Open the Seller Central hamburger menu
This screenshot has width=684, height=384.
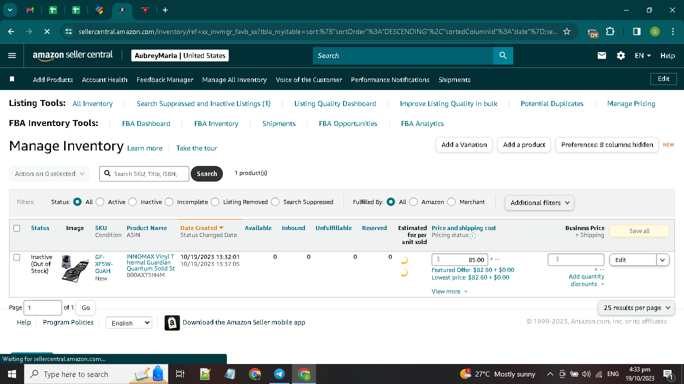point(12,55)
